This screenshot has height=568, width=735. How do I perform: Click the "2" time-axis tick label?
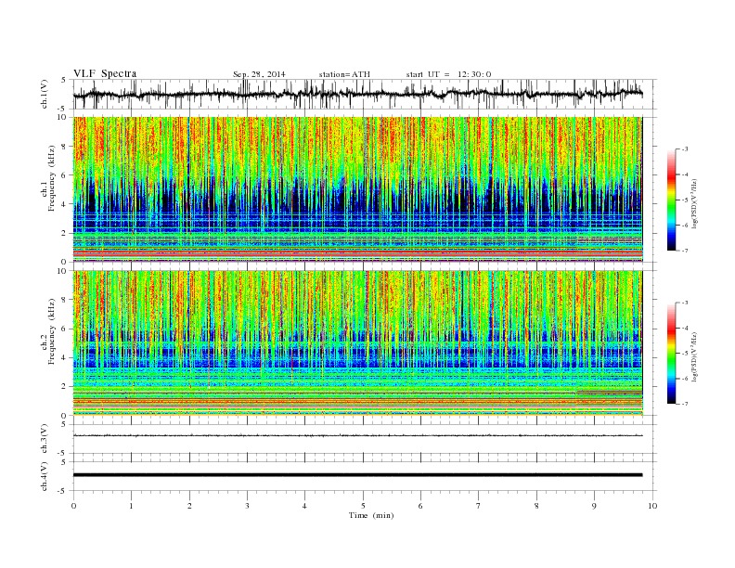click(189, 506)
